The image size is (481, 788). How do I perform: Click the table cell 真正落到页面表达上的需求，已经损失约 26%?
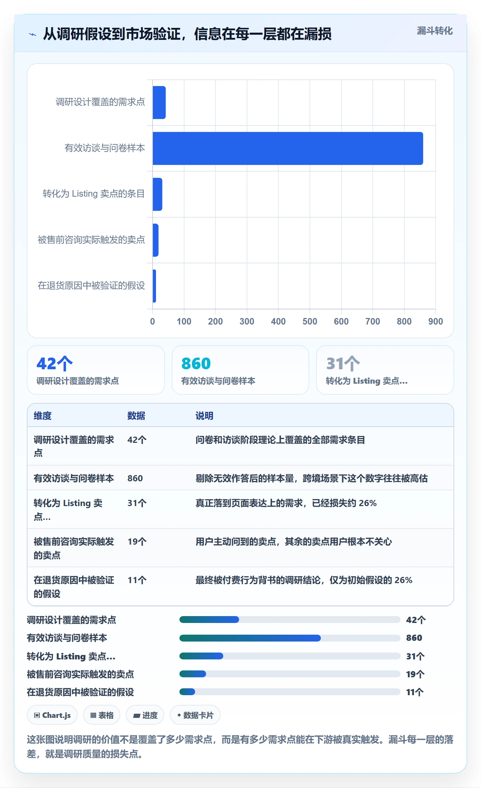pyautogui.click(x=286, y=503)
